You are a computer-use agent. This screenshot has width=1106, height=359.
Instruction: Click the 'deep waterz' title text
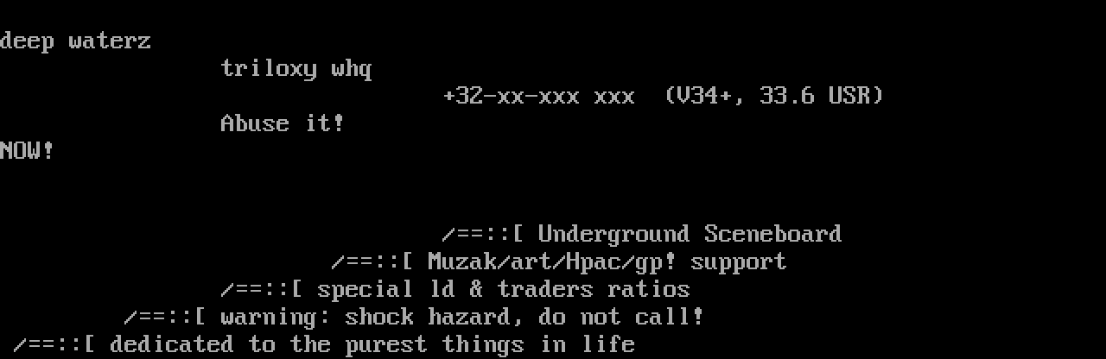(x=75, y=41)
